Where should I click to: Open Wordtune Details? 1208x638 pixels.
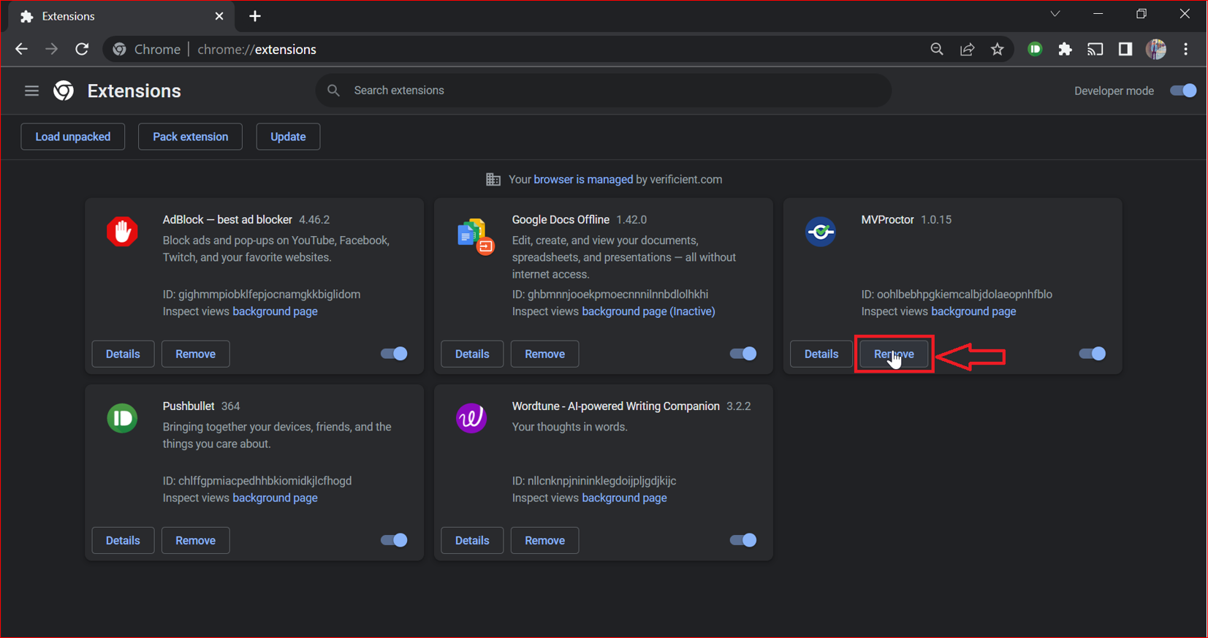tap(472, 540)
